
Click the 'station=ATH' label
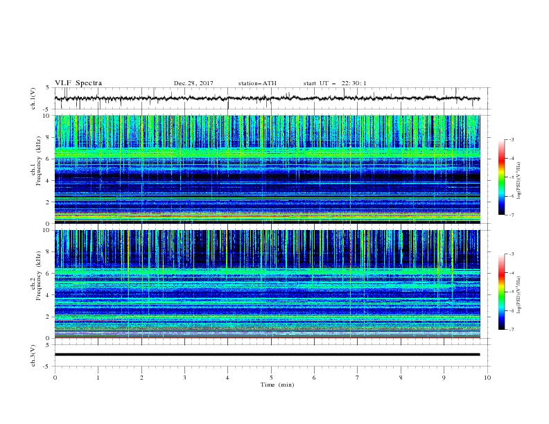[x=257, y=83]
